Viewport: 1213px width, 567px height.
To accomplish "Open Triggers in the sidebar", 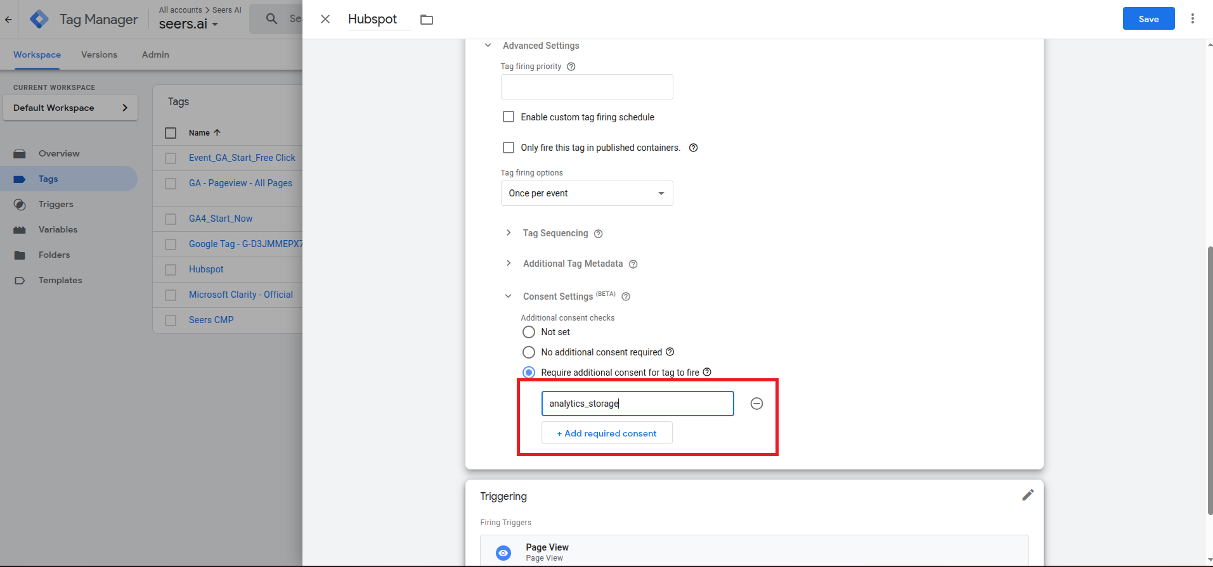I will point(56,204).
